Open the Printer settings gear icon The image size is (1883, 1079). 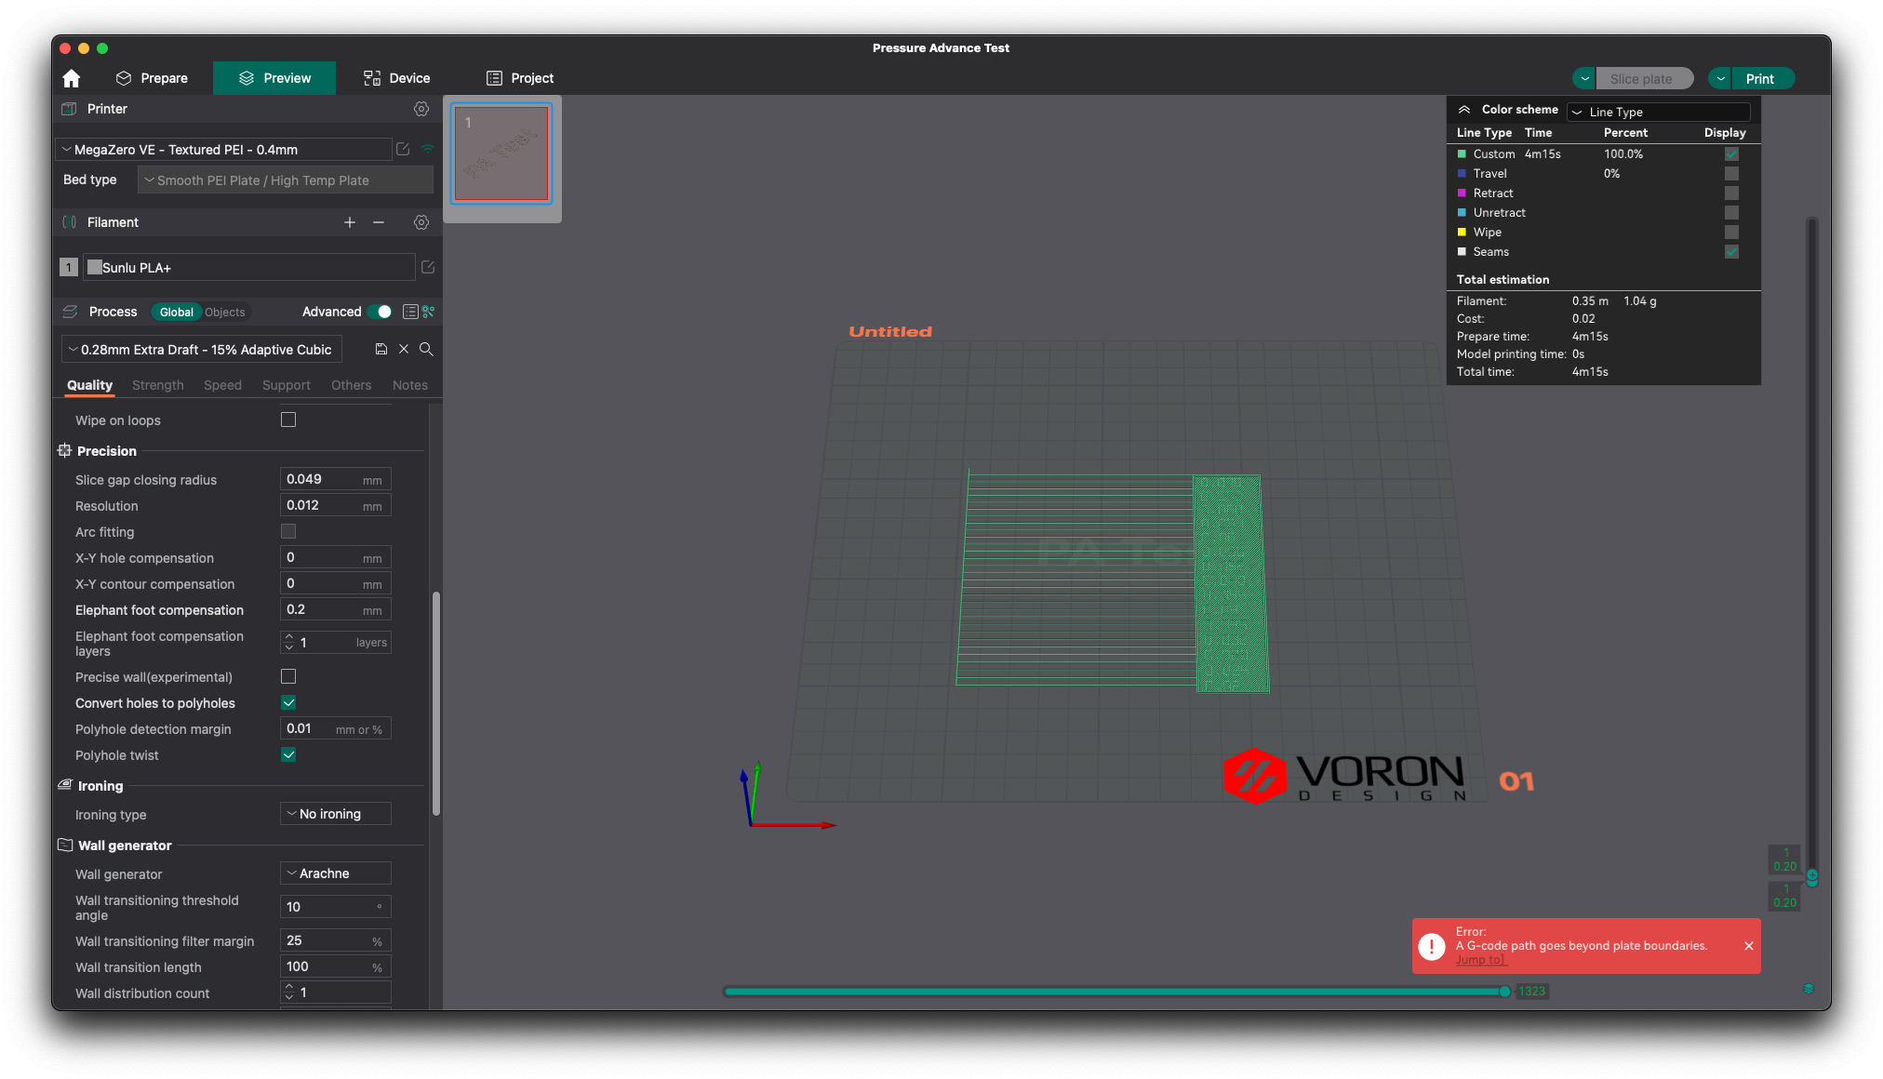(421, 109)
